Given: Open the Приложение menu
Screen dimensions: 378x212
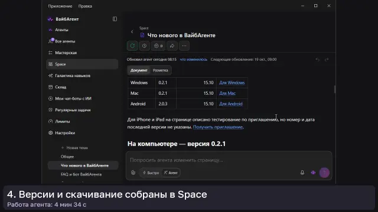Looking at the screenshot, I should point(60,6).
